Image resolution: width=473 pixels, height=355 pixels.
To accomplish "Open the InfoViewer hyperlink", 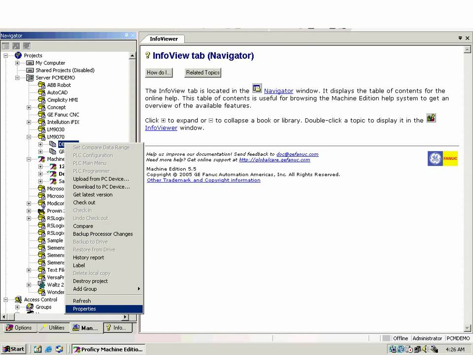I will coord(161,128).
